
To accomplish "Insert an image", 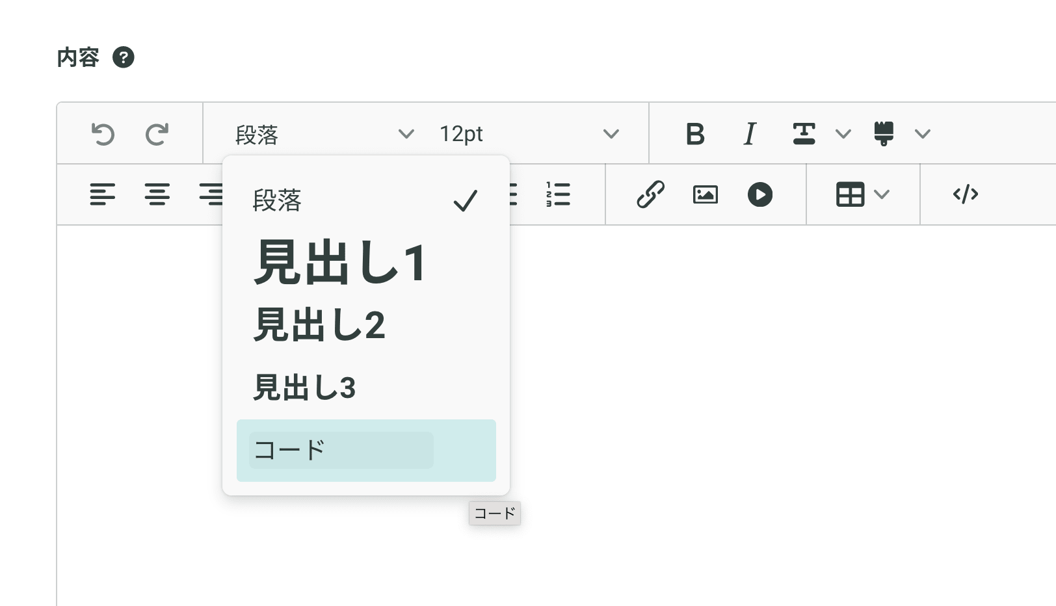I will (706, 194).
